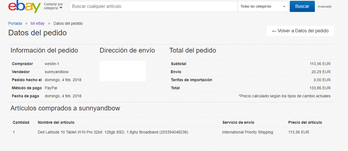Click the eBay logo
Image resolution: width=348 pixels, height=151 pixels.
point(25,6)
